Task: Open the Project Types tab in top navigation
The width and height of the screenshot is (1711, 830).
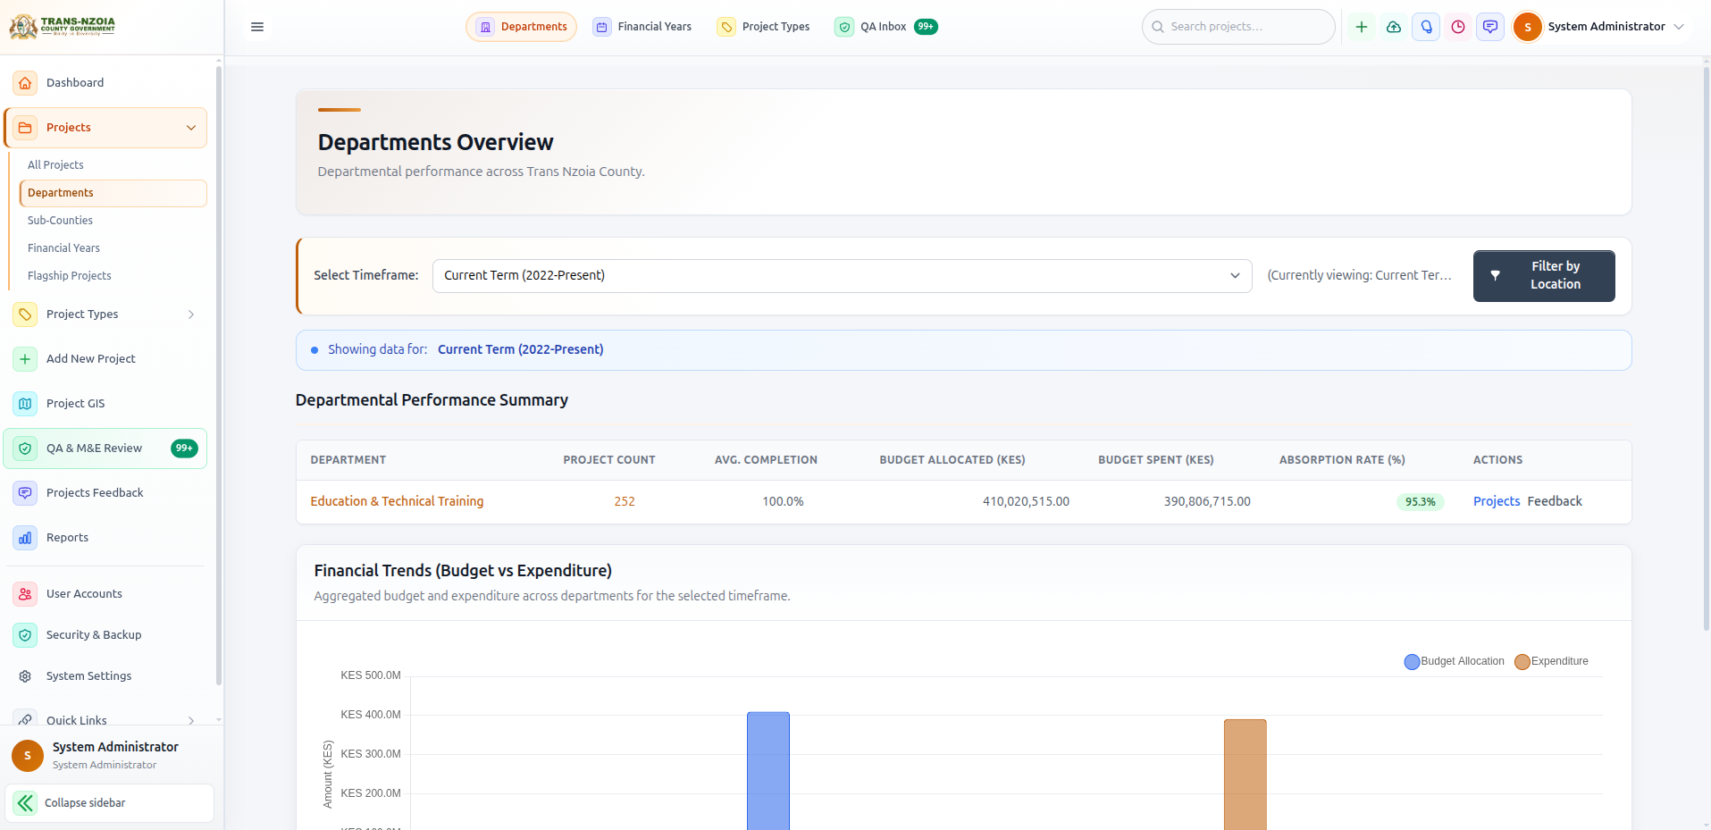Action: [x=764, y=27]
